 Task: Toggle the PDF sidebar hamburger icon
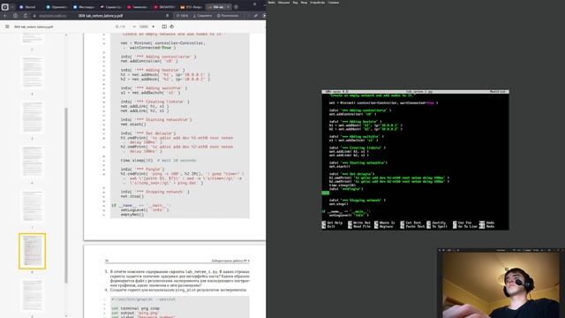tap(7, 26)
